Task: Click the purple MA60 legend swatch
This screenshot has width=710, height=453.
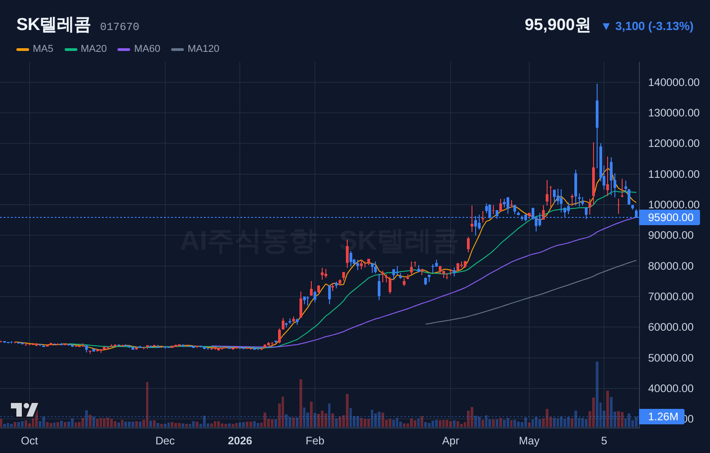Action: [124, 49]
